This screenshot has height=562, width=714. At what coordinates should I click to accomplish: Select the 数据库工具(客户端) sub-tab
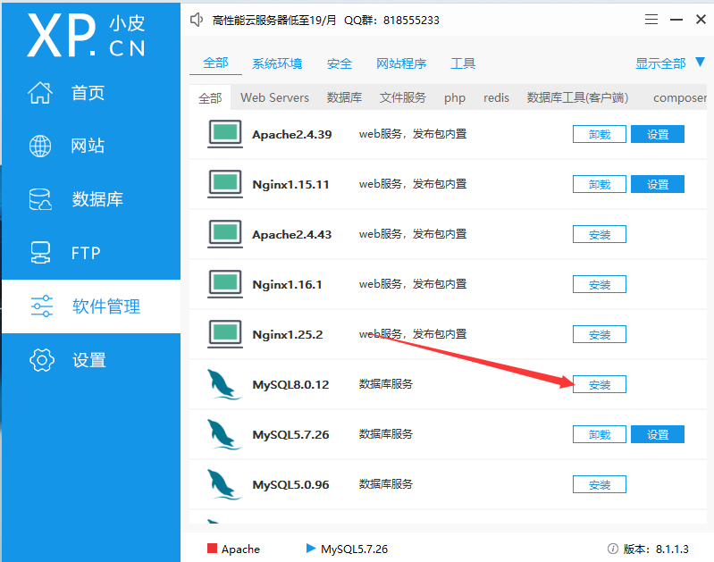pos(577,97)
